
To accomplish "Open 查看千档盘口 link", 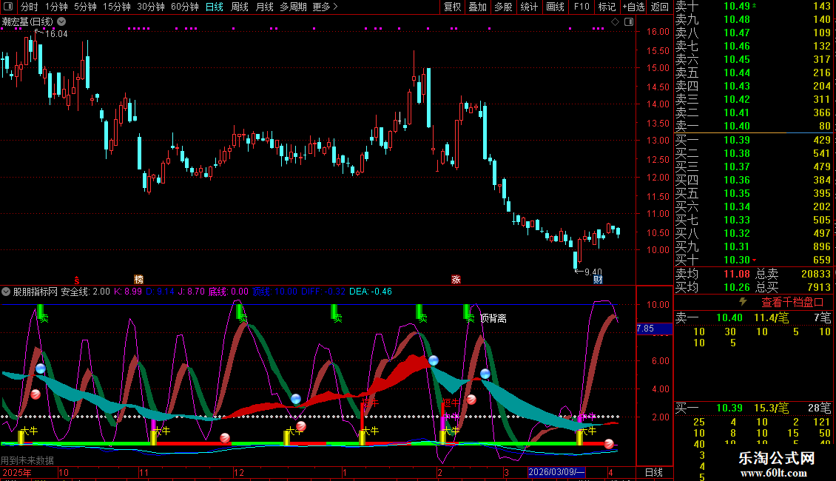I will (x=792, y=302).
